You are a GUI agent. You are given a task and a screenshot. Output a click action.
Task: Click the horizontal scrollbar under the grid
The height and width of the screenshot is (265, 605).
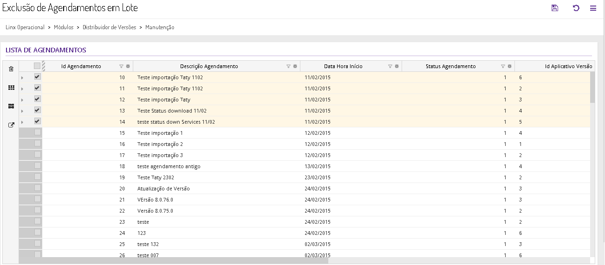pyautogui.click(x=186, y=260)
